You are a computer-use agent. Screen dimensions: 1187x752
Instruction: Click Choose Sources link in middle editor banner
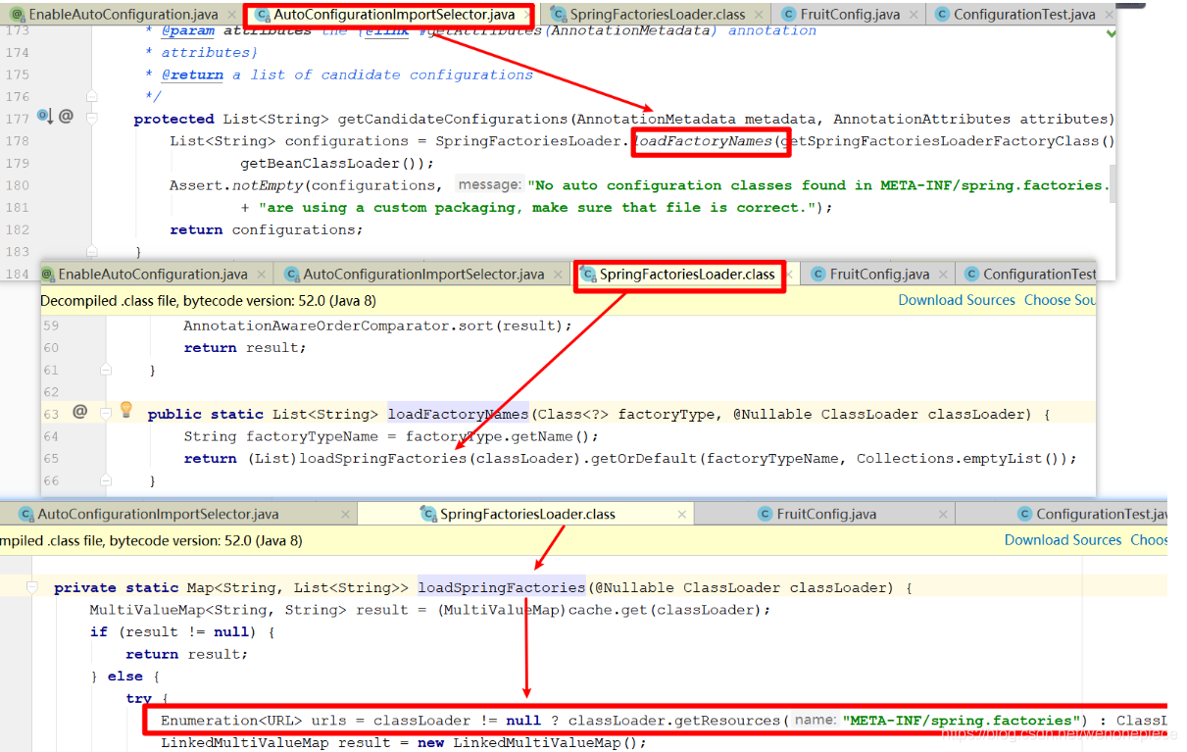(1060, 300)
